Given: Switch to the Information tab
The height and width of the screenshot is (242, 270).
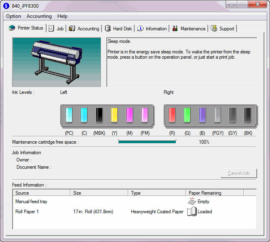Looking at the screenshot, I should point(152,29).
